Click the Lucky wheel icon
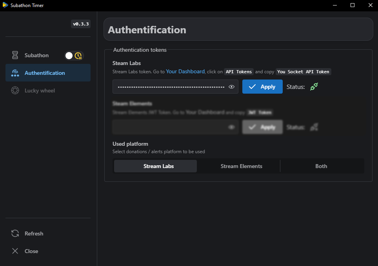Screen dimensions: 378x266 (15, 90)
